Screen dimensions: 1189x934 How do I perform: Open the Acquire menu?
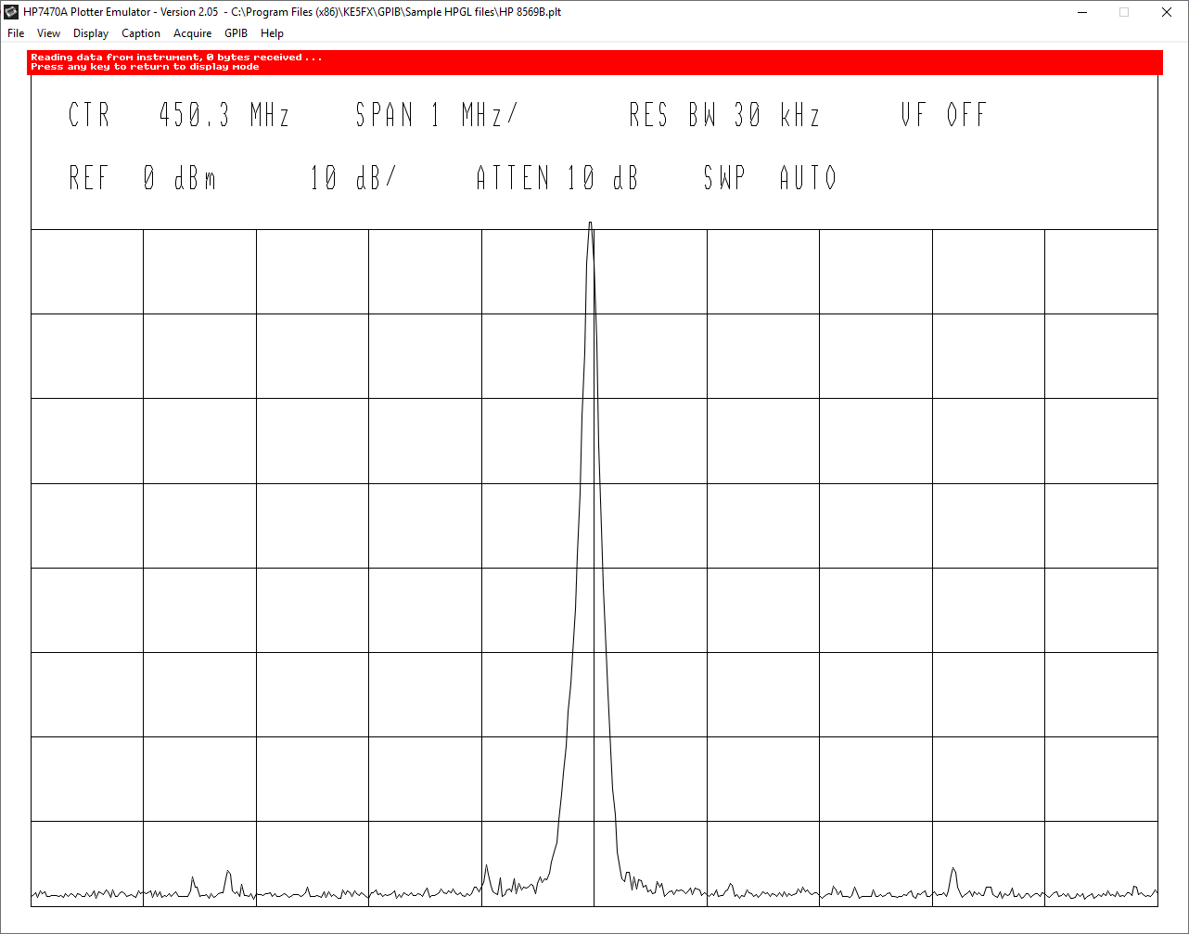[x=193, y=33]
